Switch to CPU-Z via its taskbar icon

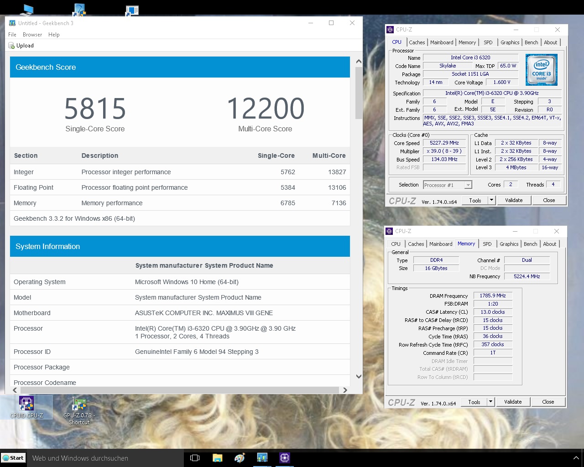click(x=285, y=458)
